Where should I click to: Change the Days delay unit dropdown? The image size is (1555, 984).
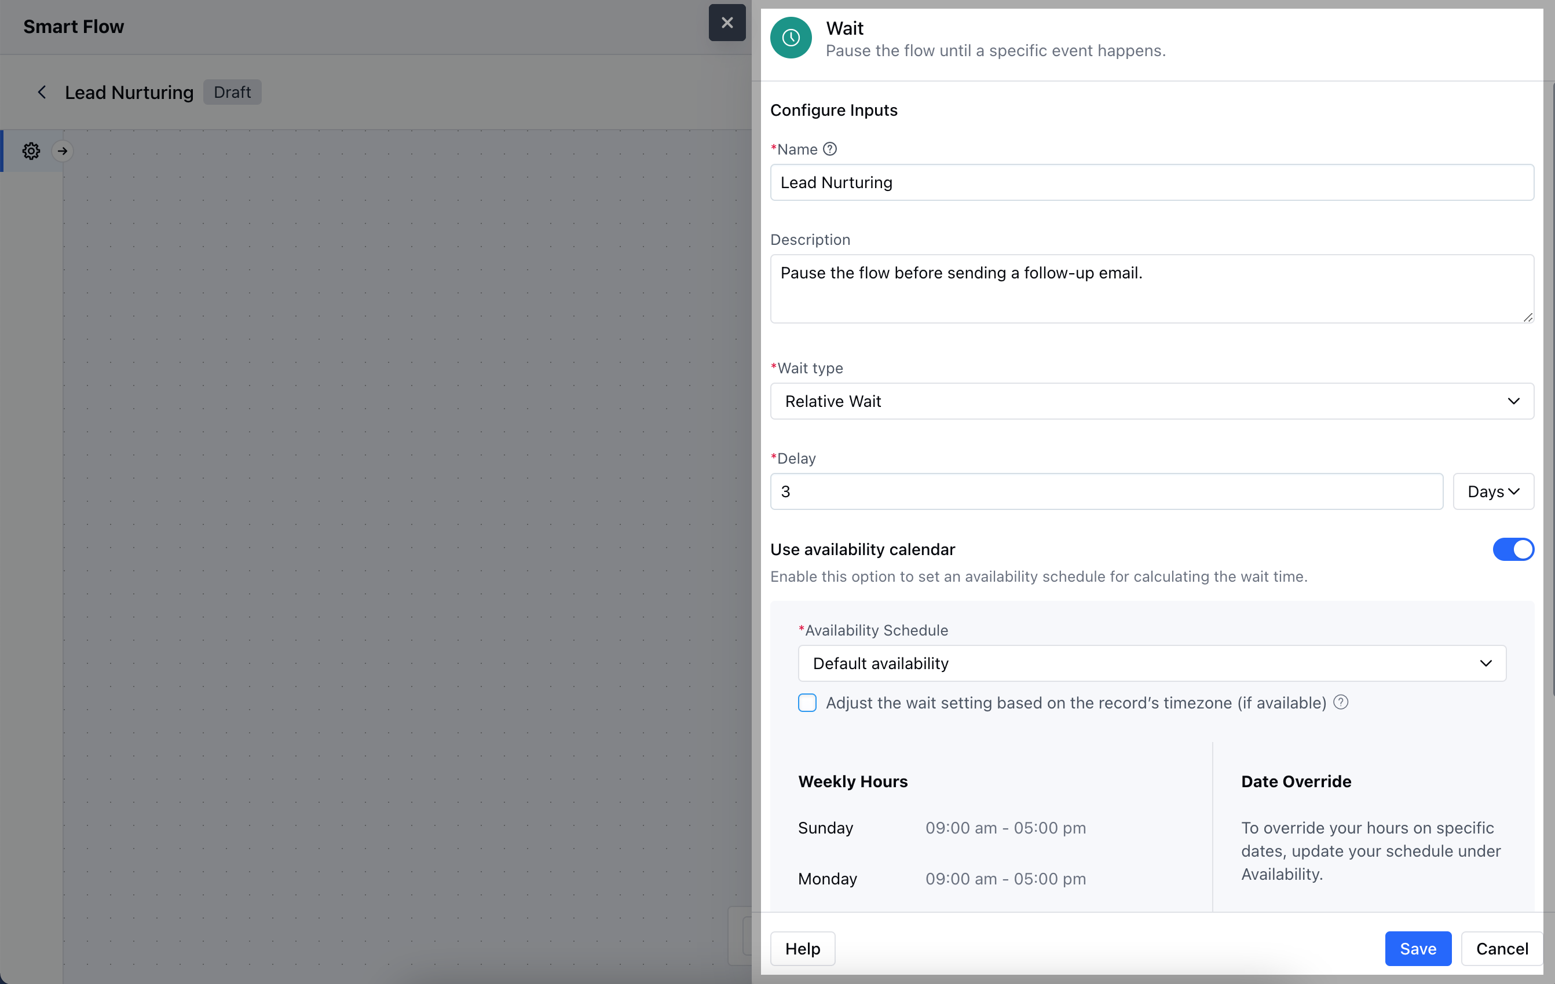point(1492,491)
